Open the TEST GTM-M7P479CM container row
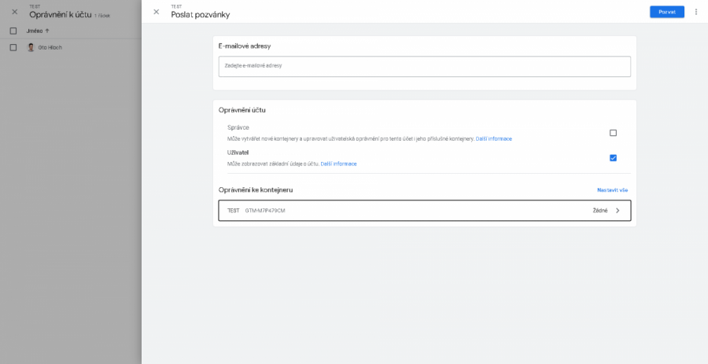This screenshot has height=364, width=708. pyautogui.click(x=425, y=211)
